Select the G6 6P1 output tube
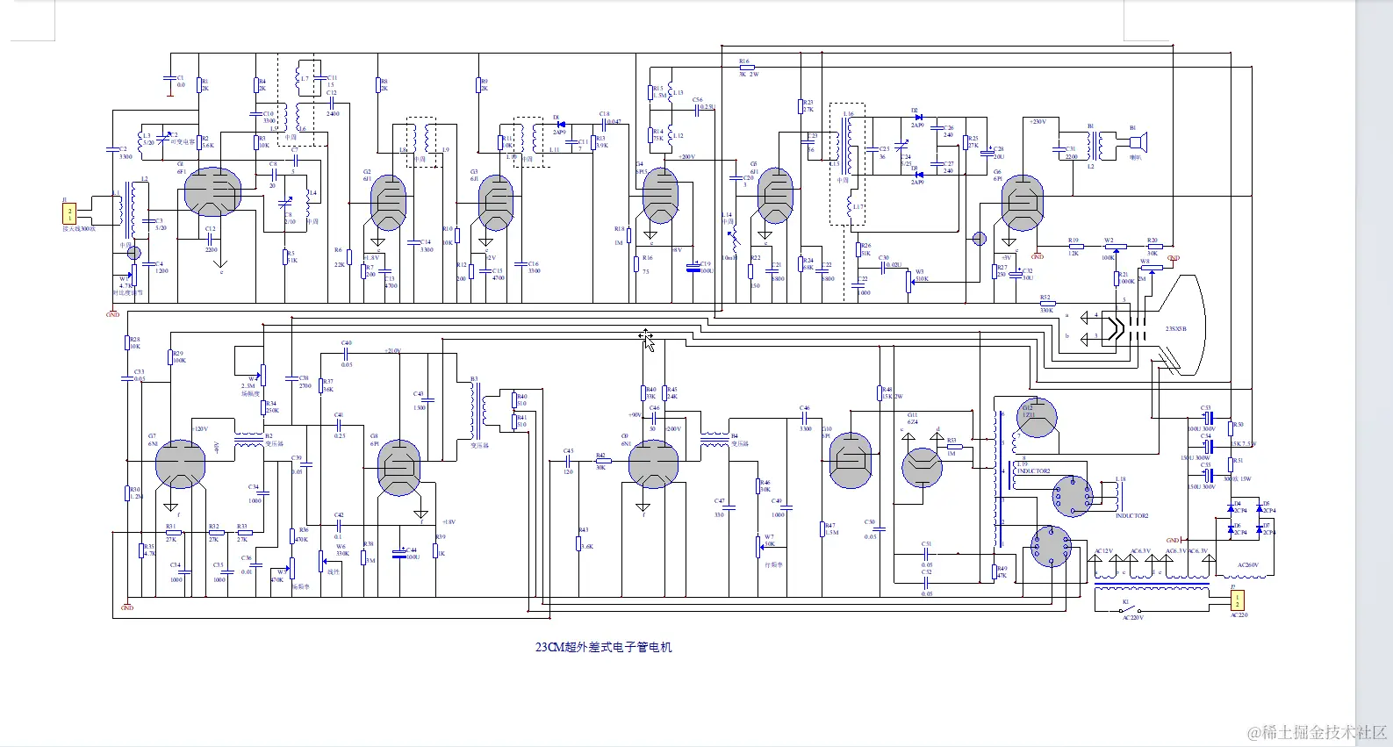The height and width of the screenshot is (747, 1393). pos(1023,203)
